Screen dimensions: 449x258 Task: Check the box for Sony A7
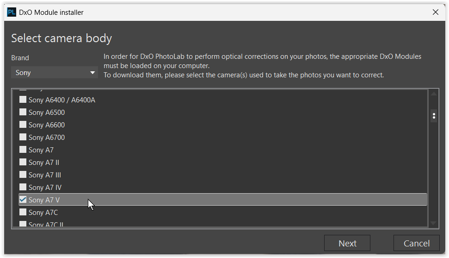click(23, 150)
